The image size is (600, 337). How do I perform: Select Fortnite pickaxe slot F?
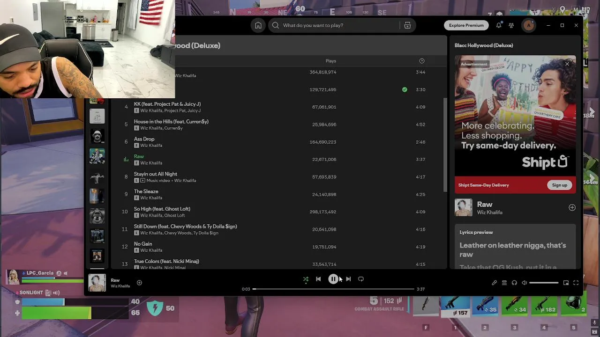point(426,307)
